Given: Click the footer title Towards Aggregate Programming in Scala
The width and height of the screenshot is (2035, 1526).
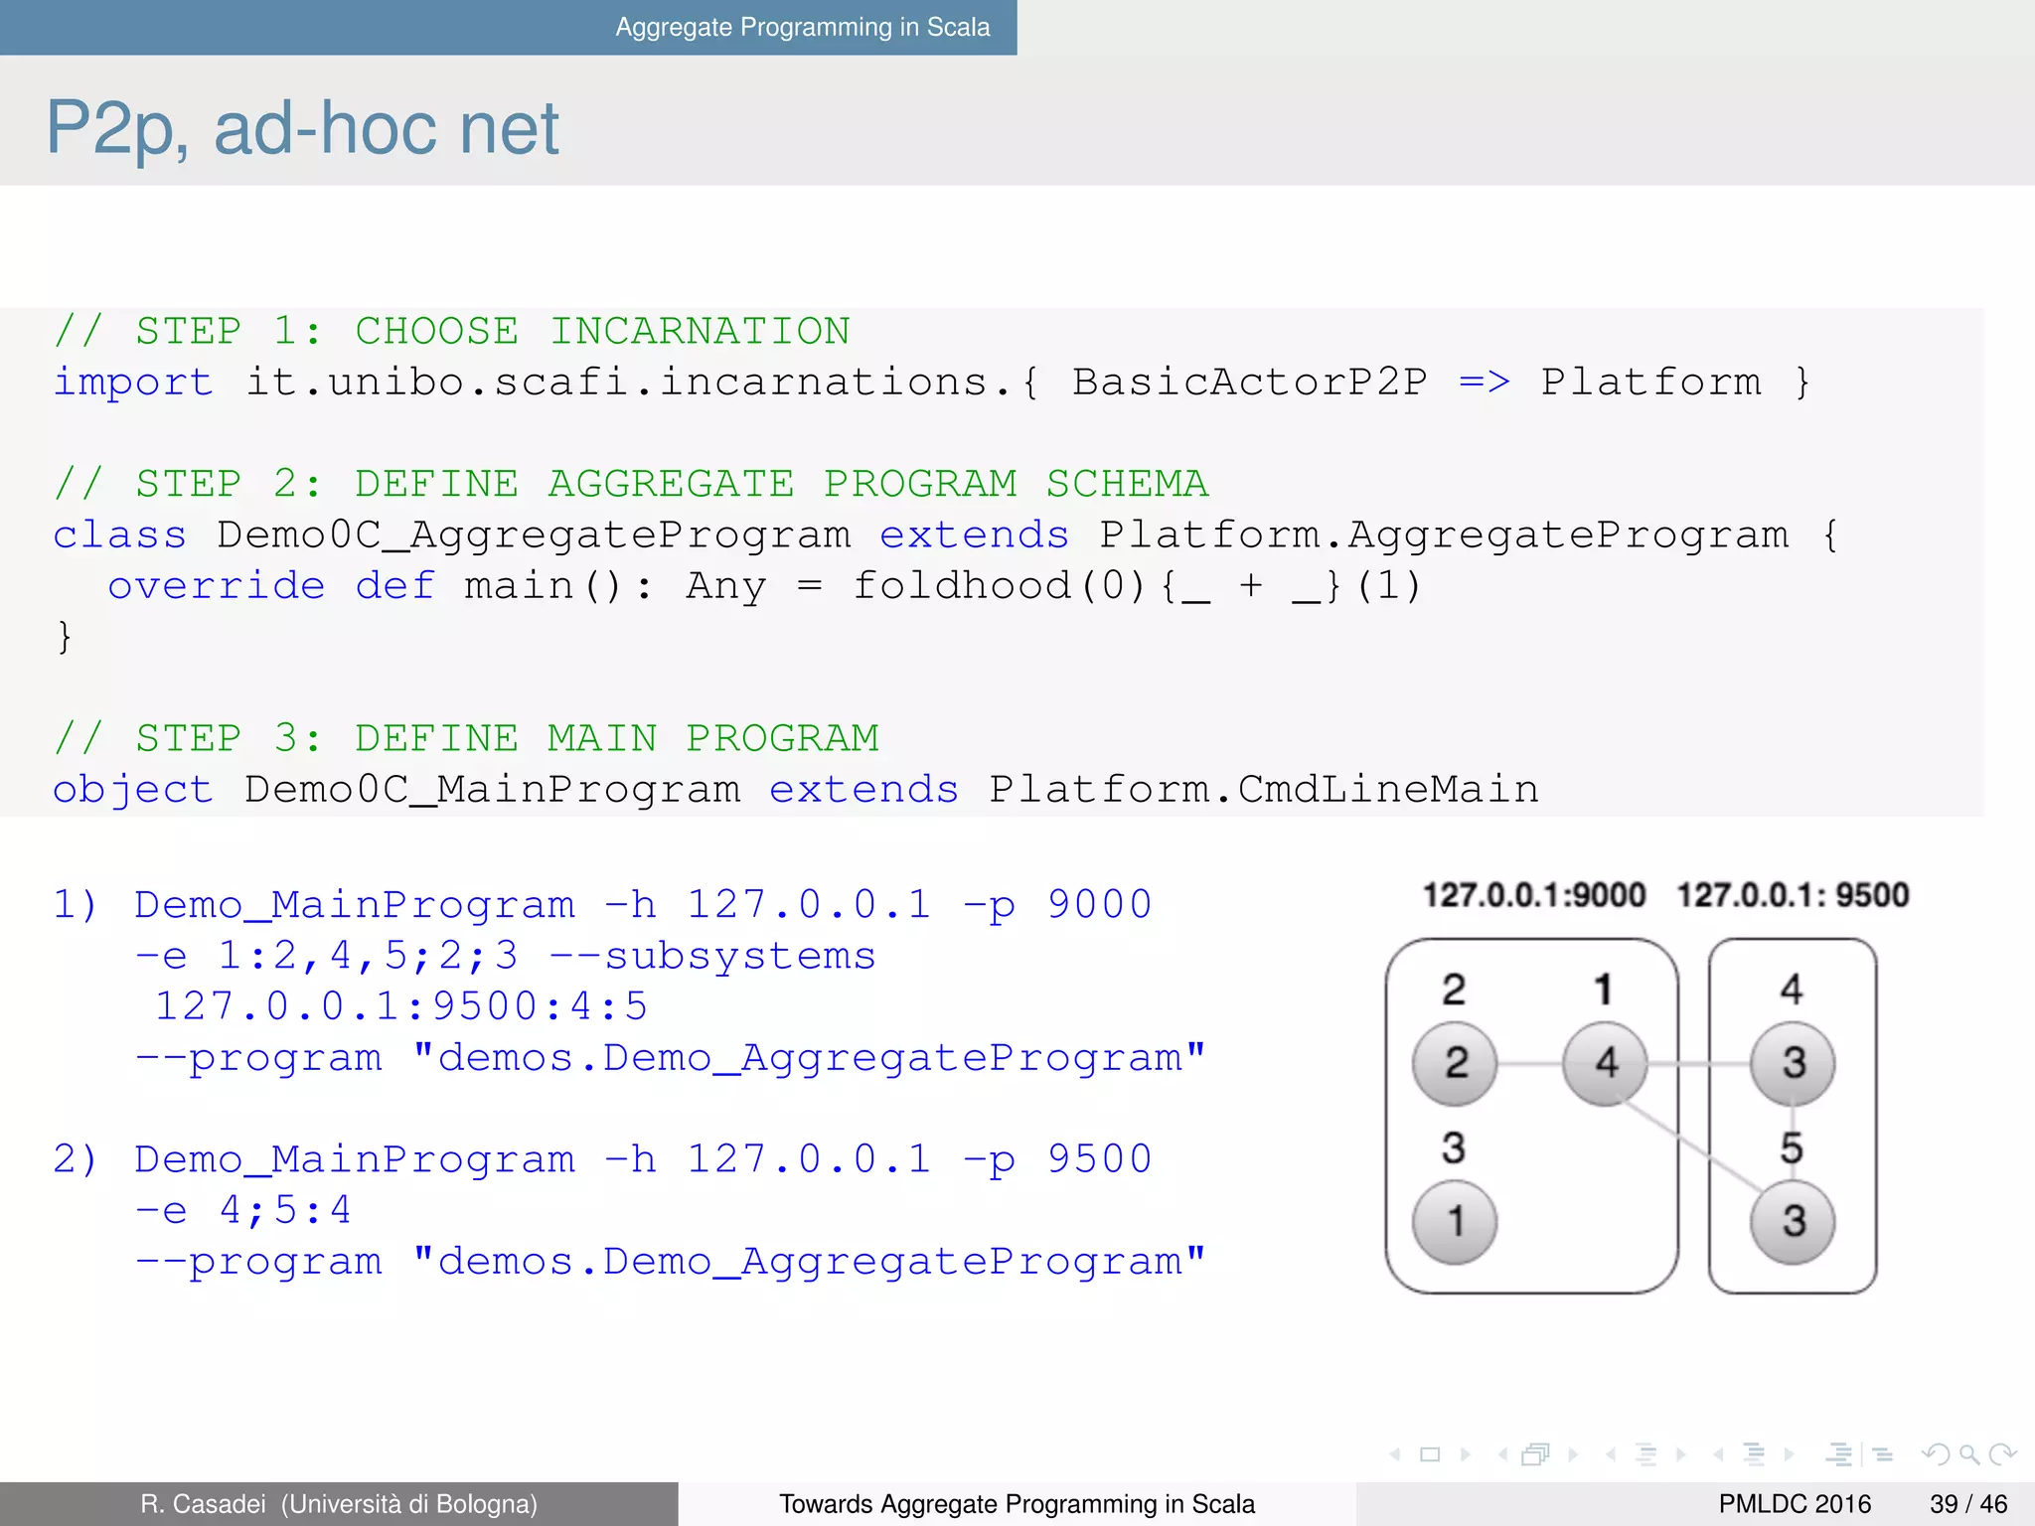Looking at the screenshot, I should tap(1017, 1504).
